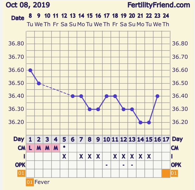195x190 pixels.
Task: Click the asterisk CM marker on Day 5
Action: [64, 147]
